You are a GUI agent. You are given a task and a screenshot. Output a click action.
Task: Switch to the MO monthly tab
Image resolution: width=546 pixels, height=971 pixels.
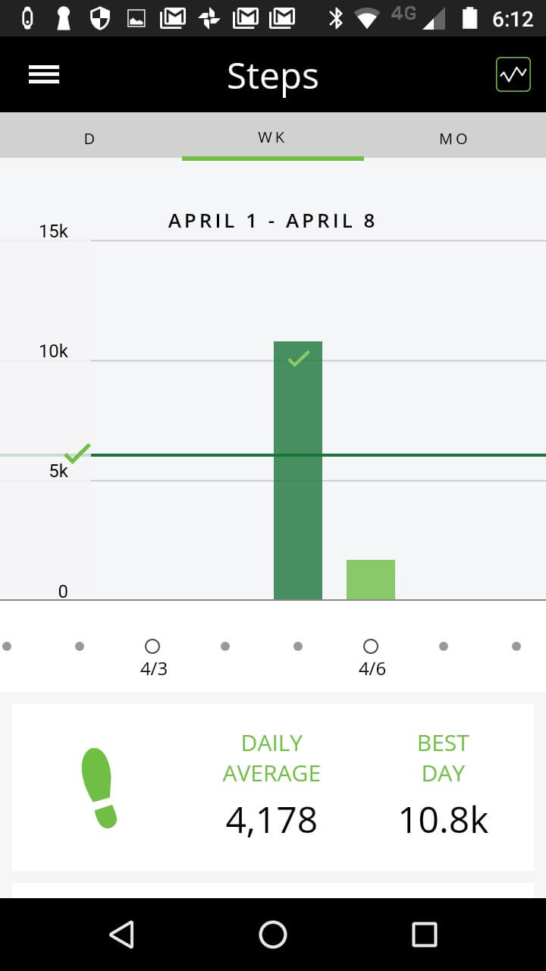coord(454,138)
